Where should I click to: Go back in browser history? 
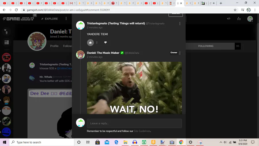4,10
